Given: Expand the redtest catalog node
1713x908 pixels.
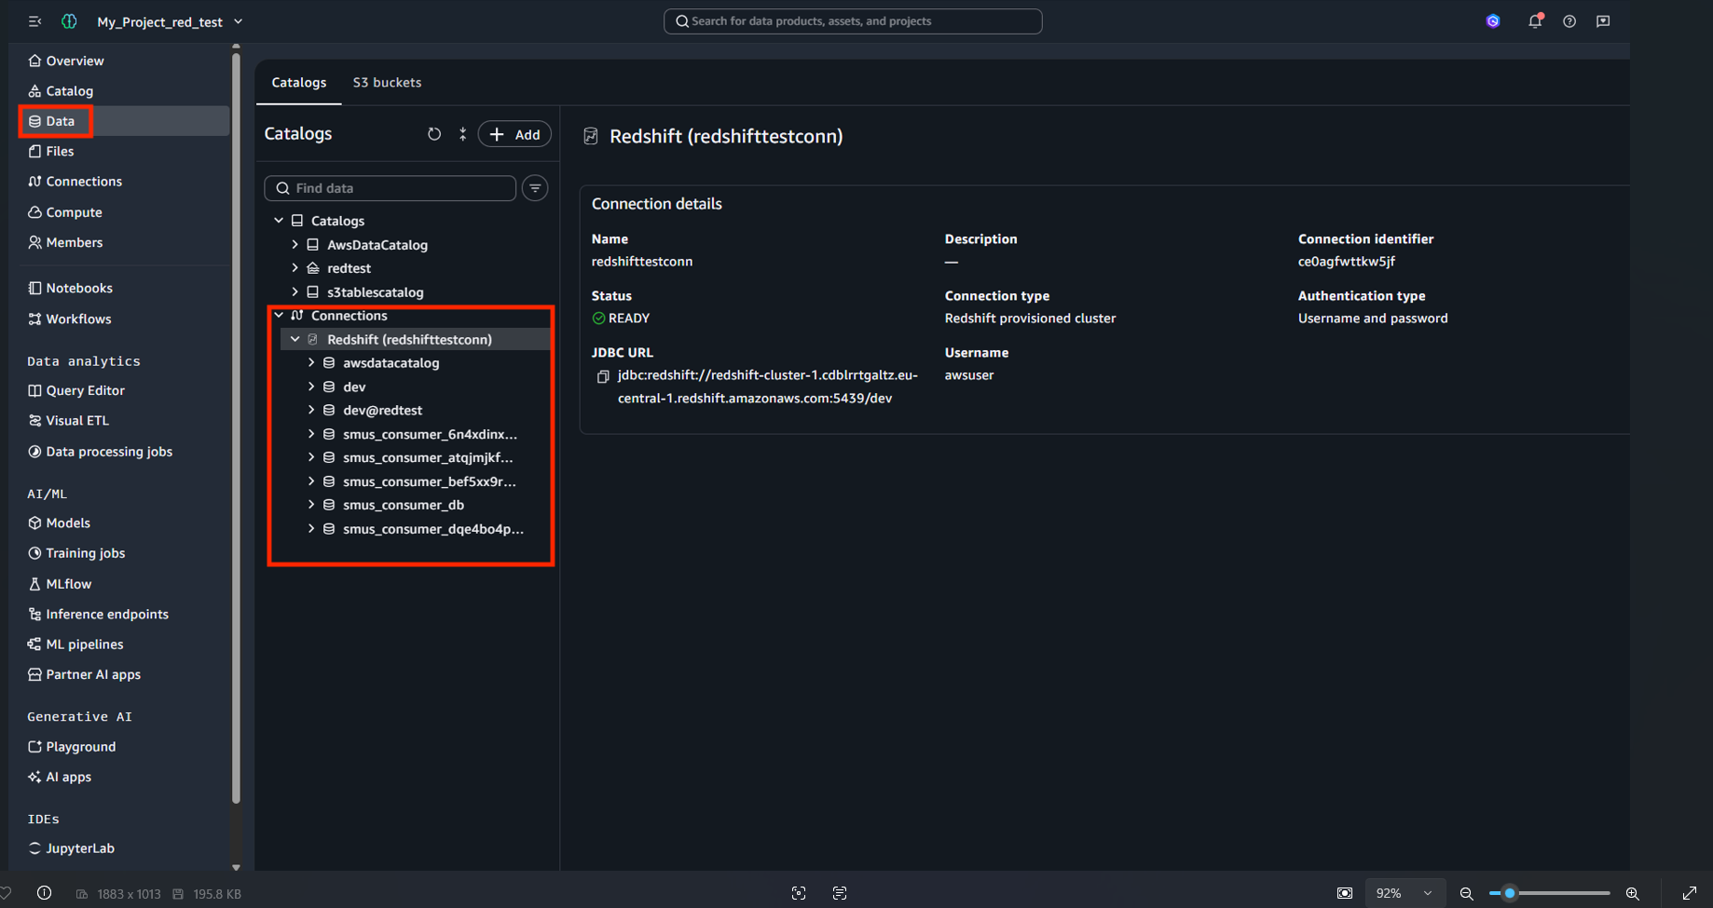Looking at the screenshot, I should pos(295,268).
